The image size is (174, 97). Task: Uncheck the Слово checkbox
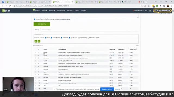tap(45, 38)
